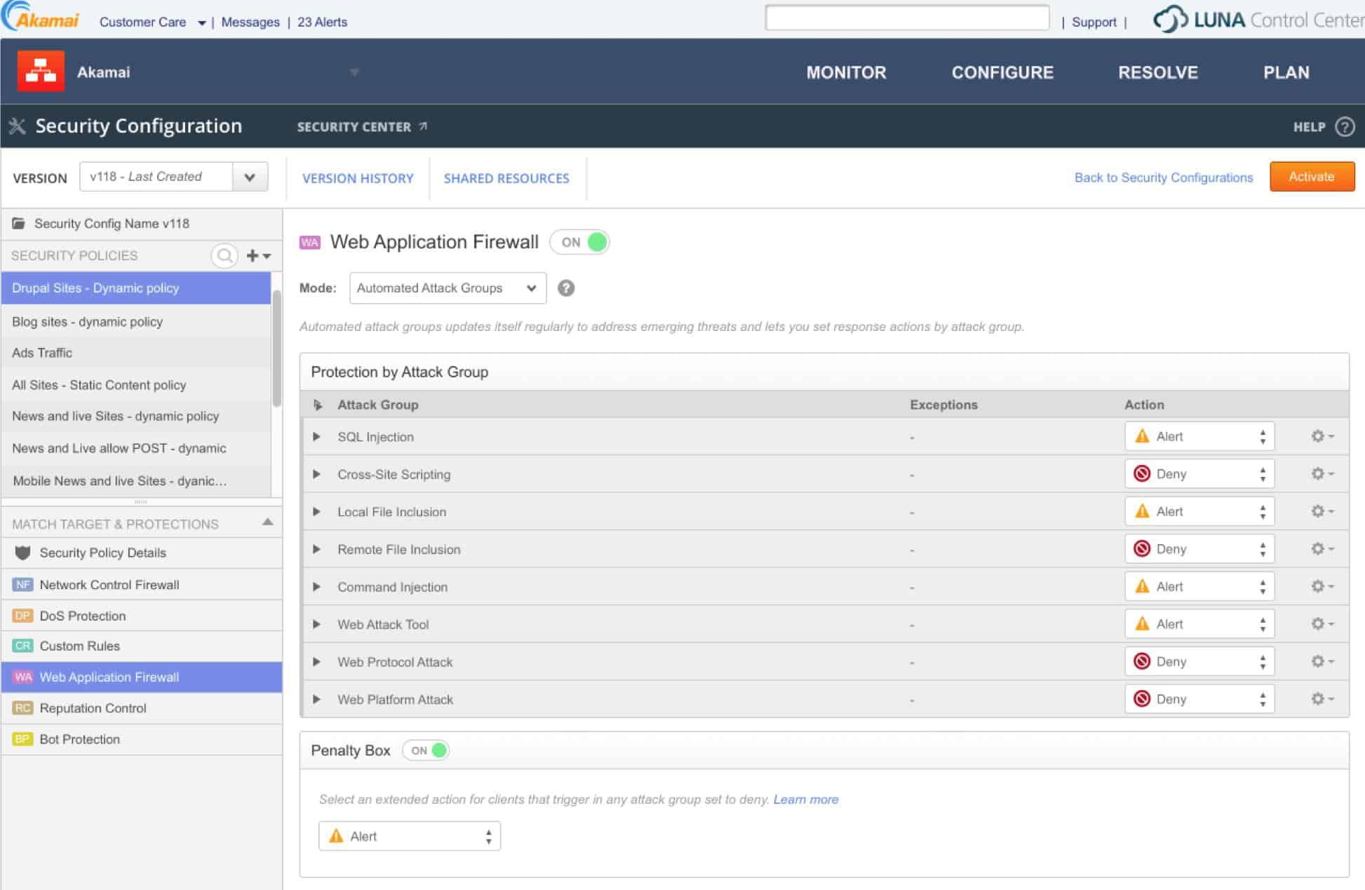Click the Security Config folder icon
The height and width of the screenshot is (890, 1365).
coord(19,224)
